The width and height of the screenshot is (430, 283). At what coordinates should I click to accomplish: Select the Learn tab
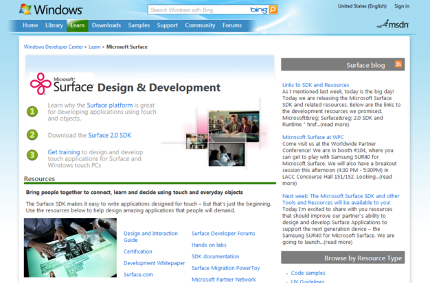78,25
